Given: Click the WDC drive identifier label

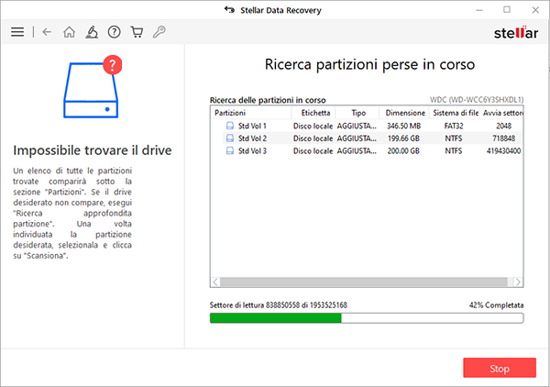Looking at the screenshot, I should pyautogui.click(x=477, y=100).
